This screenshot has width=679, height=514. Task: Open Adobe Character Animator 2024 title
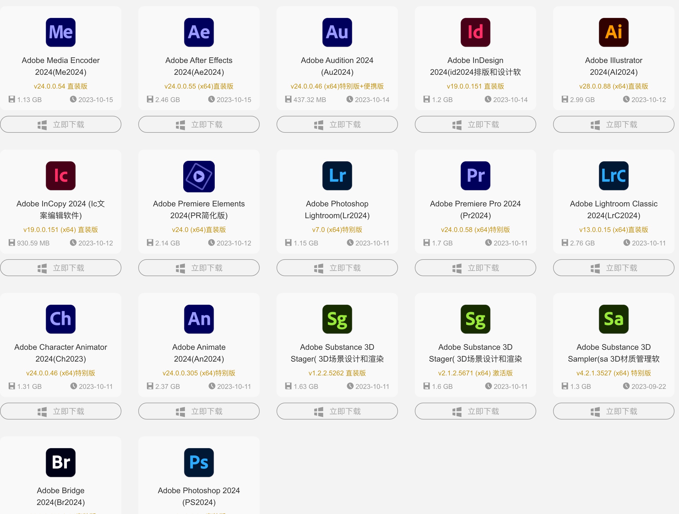pos(60,353)
